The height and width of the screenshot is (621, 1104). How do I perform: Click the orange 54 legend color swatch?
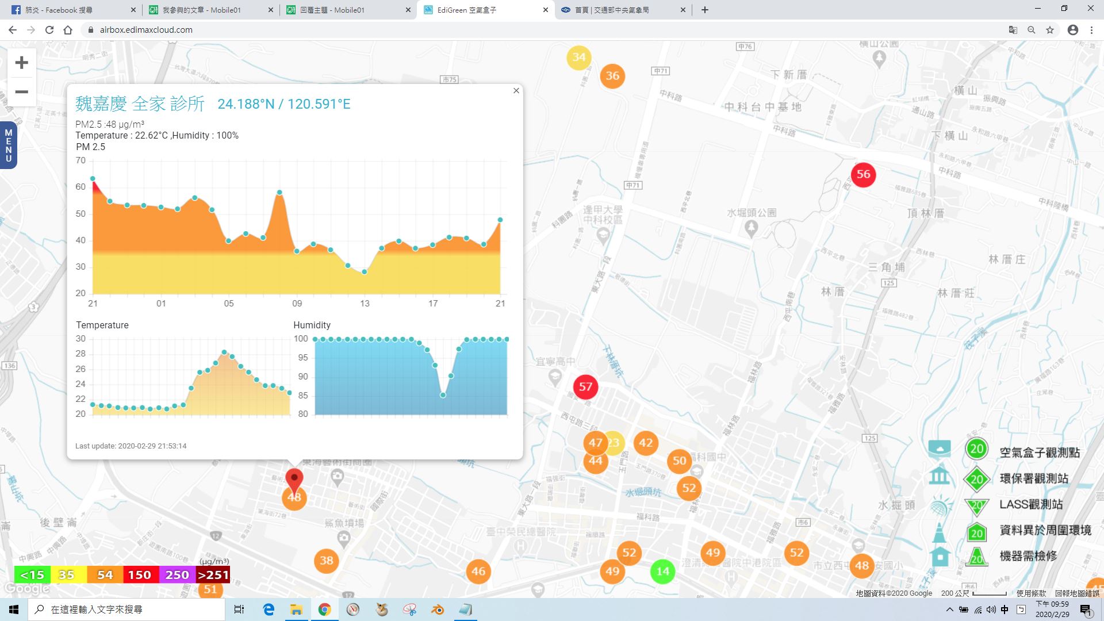click(105, 575)
